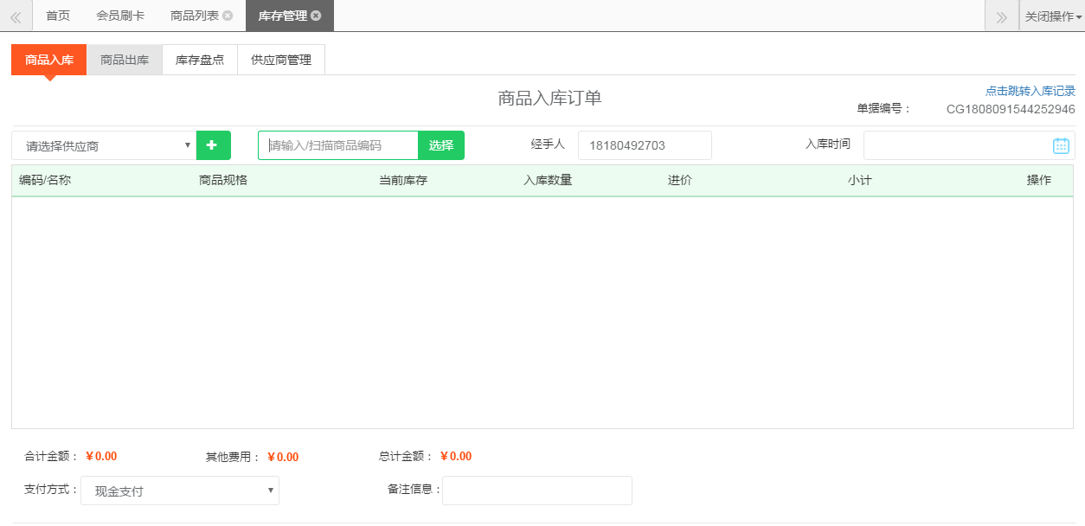Open the 会员刷卡 tab
This screenshot has width=1085, height=526.
coord(120,16)
